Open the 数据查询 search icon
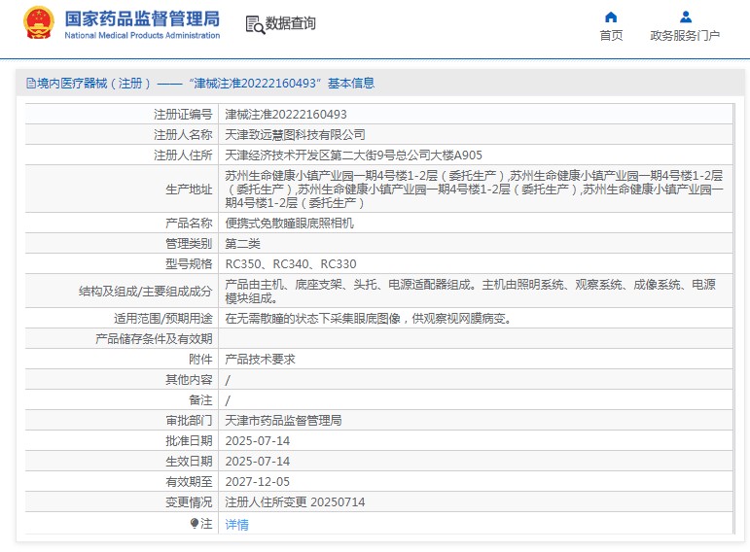 coord(255,24)
